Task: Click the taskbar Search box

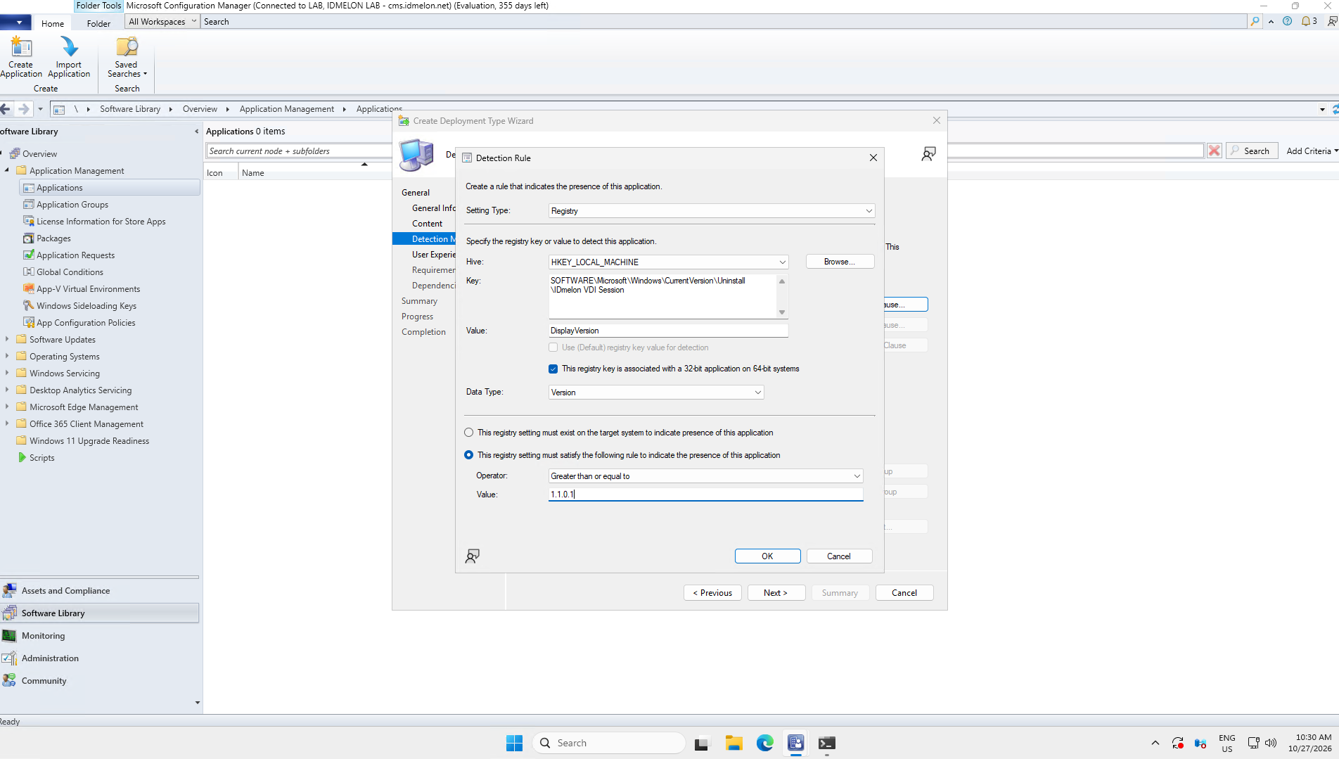Action: pos(609,743)
